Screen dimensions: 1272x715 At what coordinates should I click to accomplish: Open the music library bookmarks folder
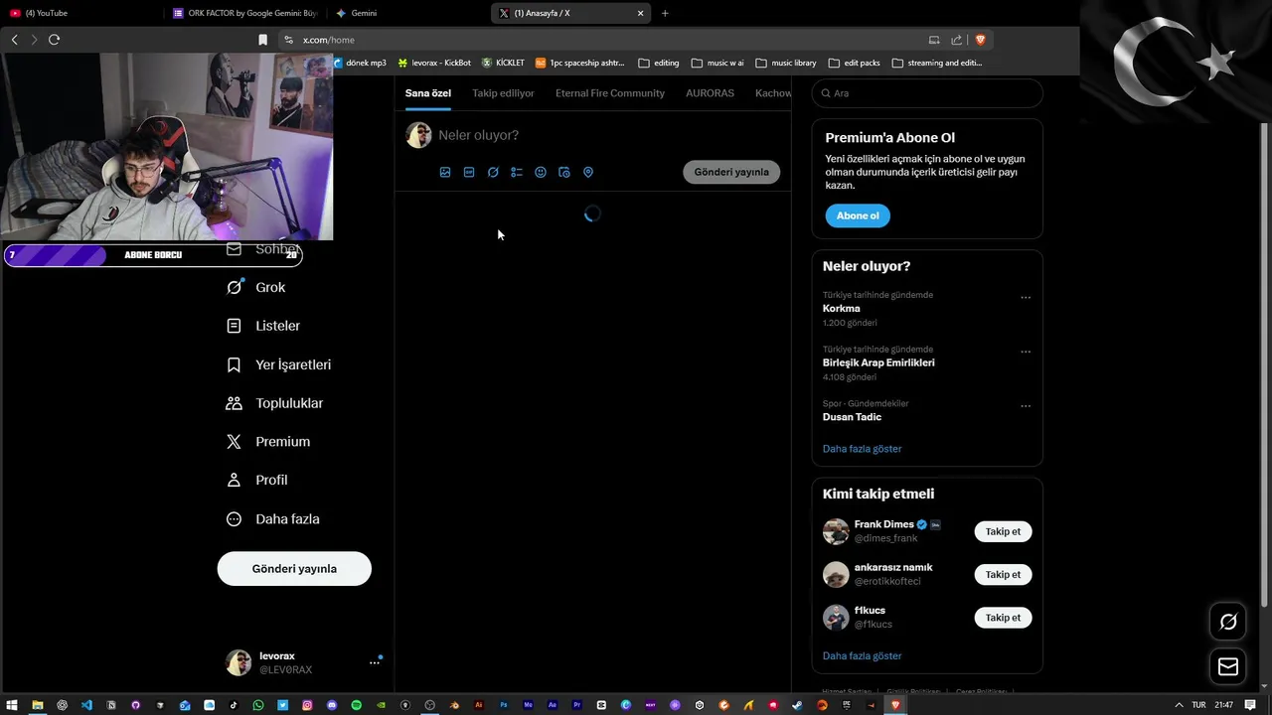tap(786, 63)
